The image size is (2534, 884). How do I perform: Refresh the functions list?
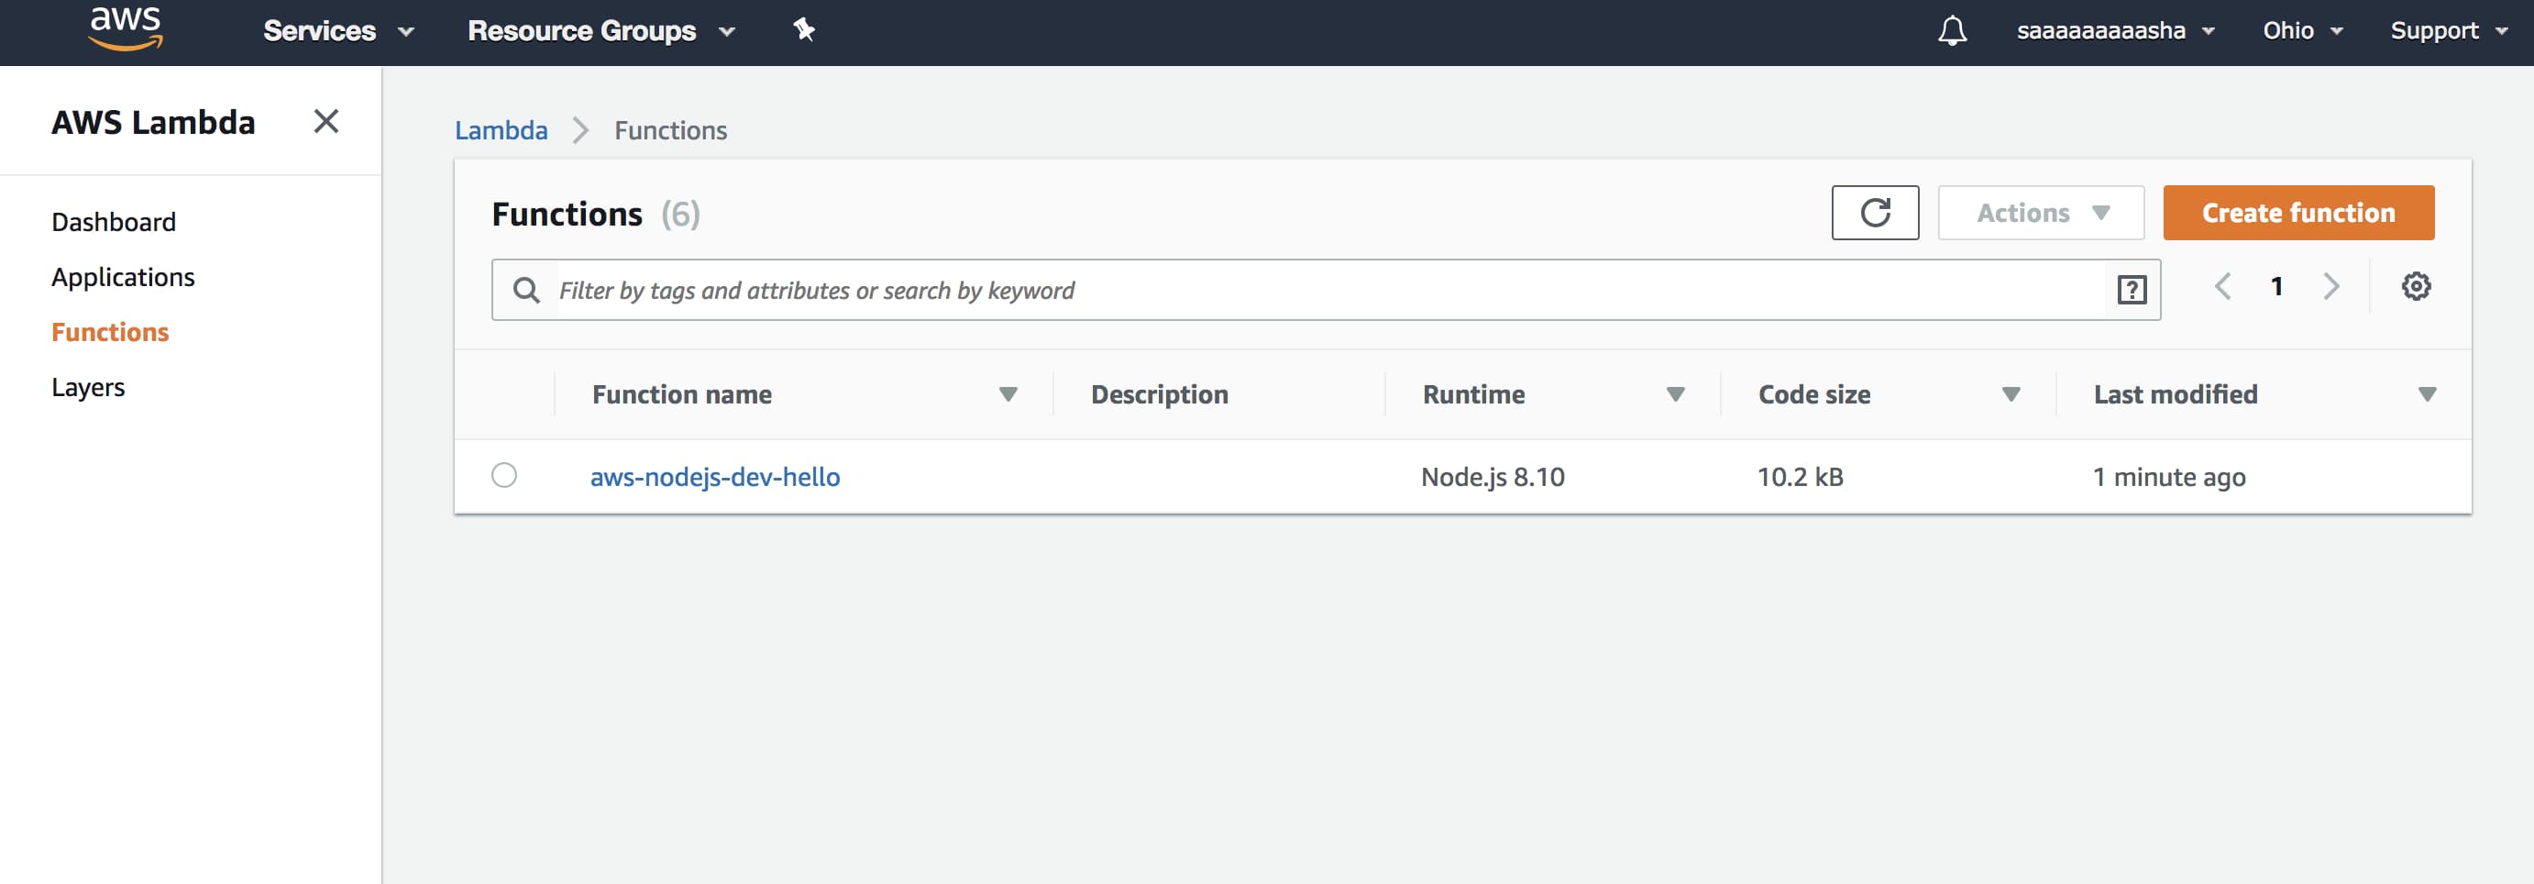point(1875,213)
